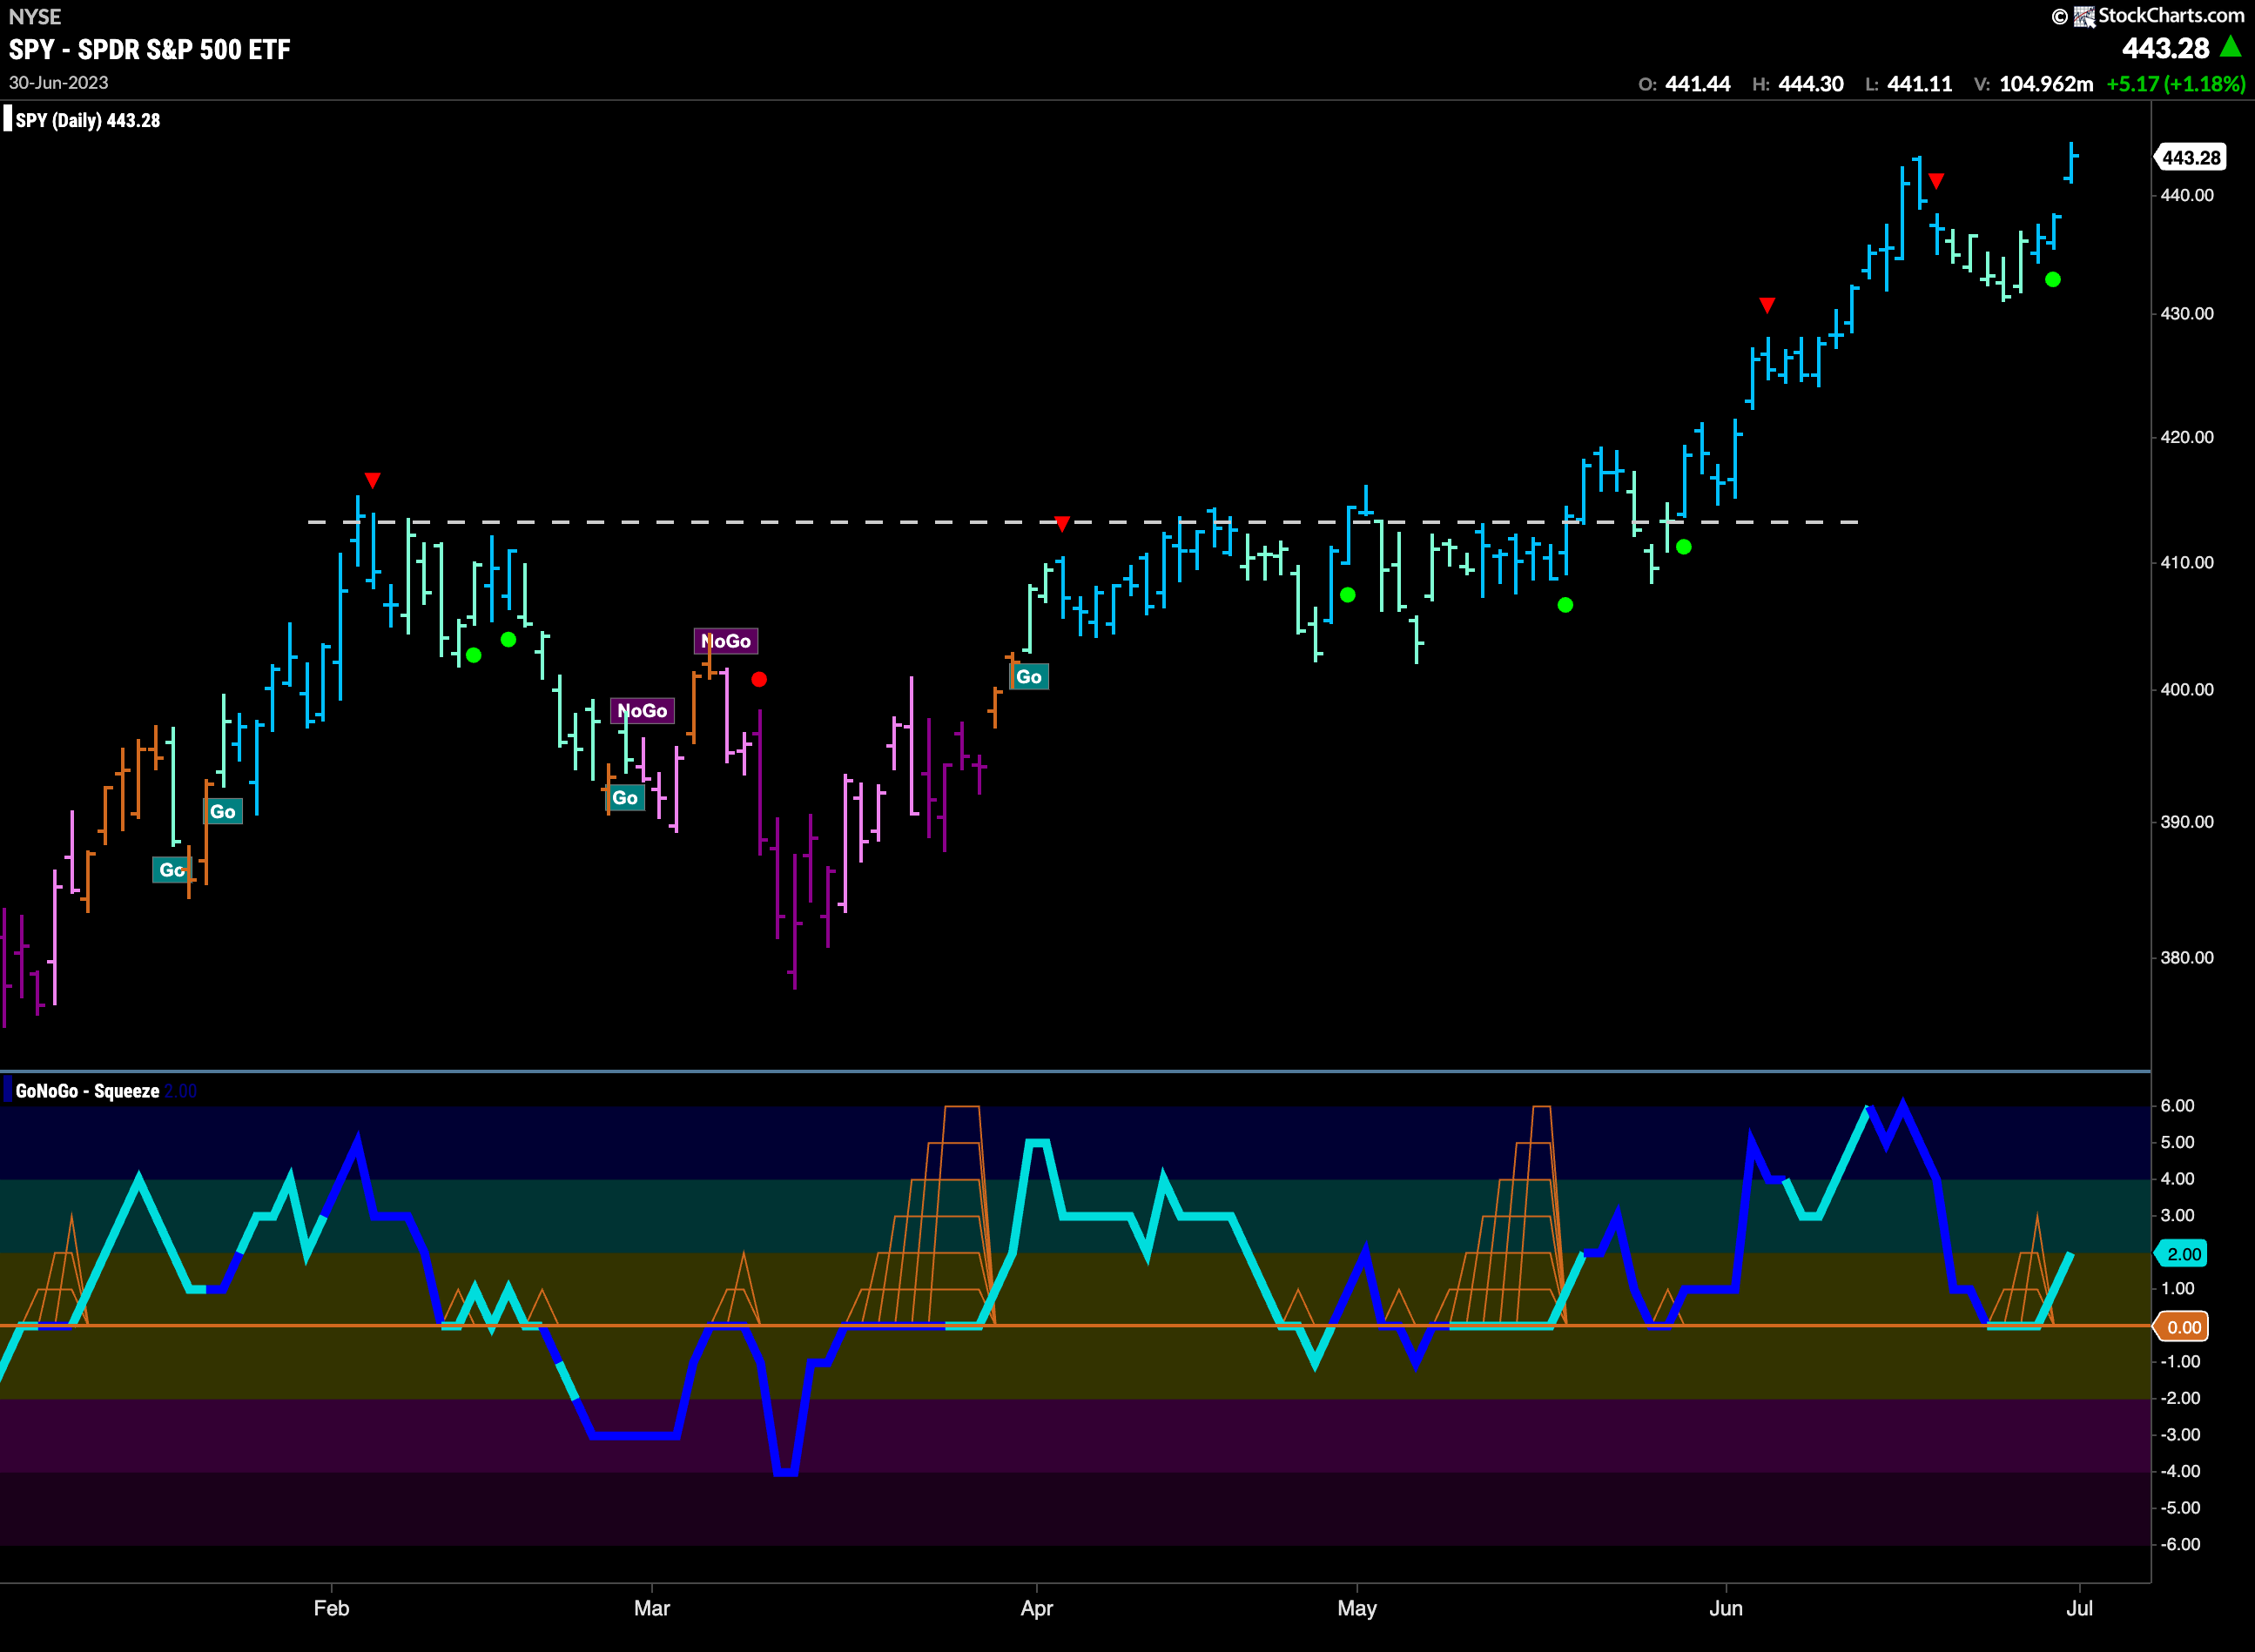The height and width of the screenshot is (1652, 2255).
Task: Click the Feb label on the time axis
Action: click(331, 1608)
